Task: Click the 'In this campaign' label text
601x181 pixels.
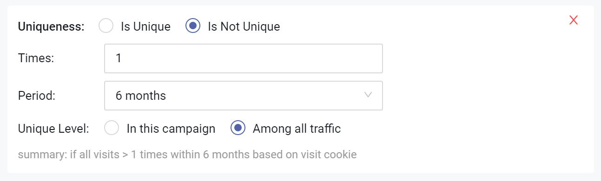Action: point(171,129)
